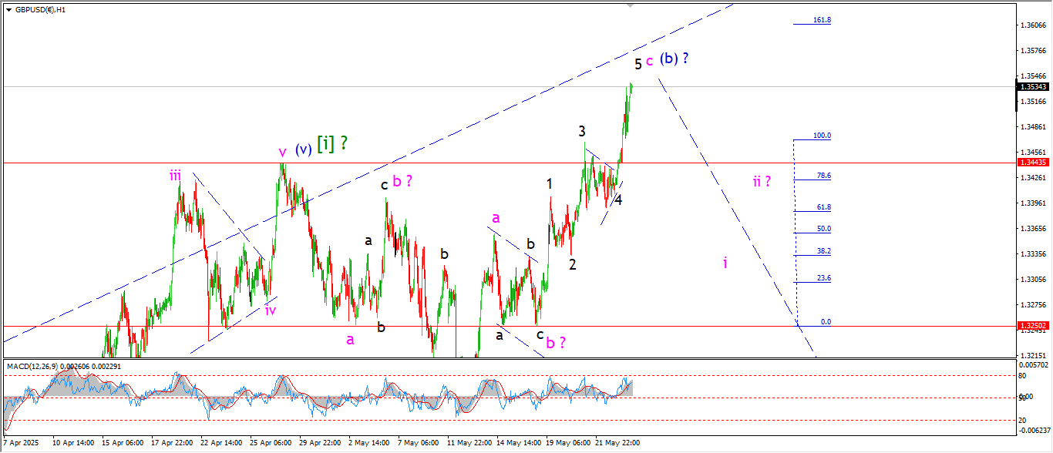The height and width of the screenshot is (453, 1053).
Task: Click the 161.8 Fibonacci level label
Action: [x=822, y=20]
